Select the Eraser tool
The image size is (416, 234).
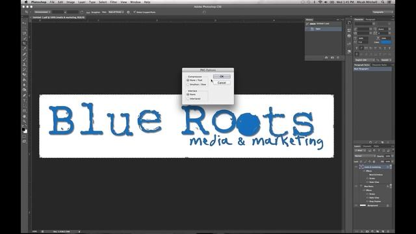pos(25,75)
